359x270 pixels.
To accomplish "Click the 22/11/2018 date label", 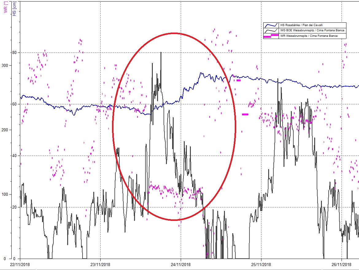I will tap(20, 264).
